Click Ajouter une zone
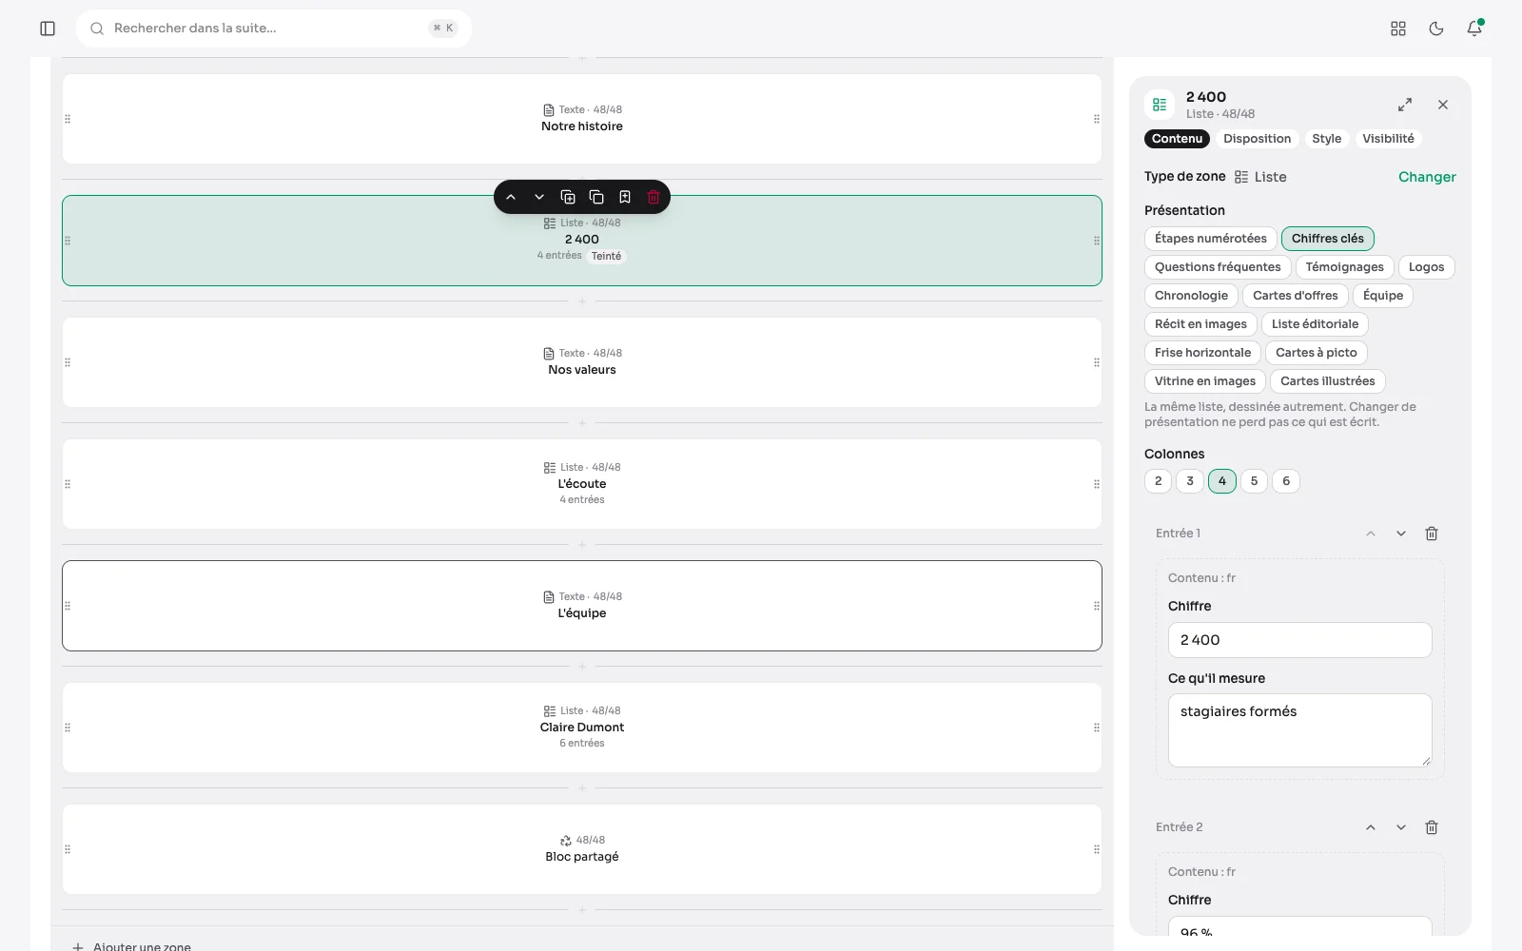Screen dimensions: 1522x951 pyautogui.click(x=132, y=946)
